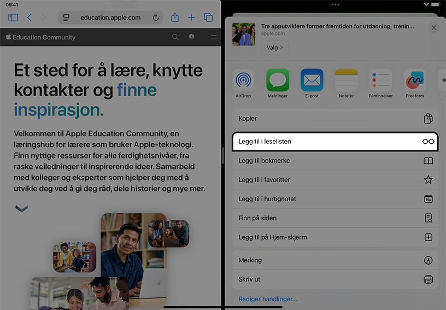Image resolution: width=446 pixels, height=310 pixels.
Task: Select Legg til i favoritter
Action: click(335, 180)
